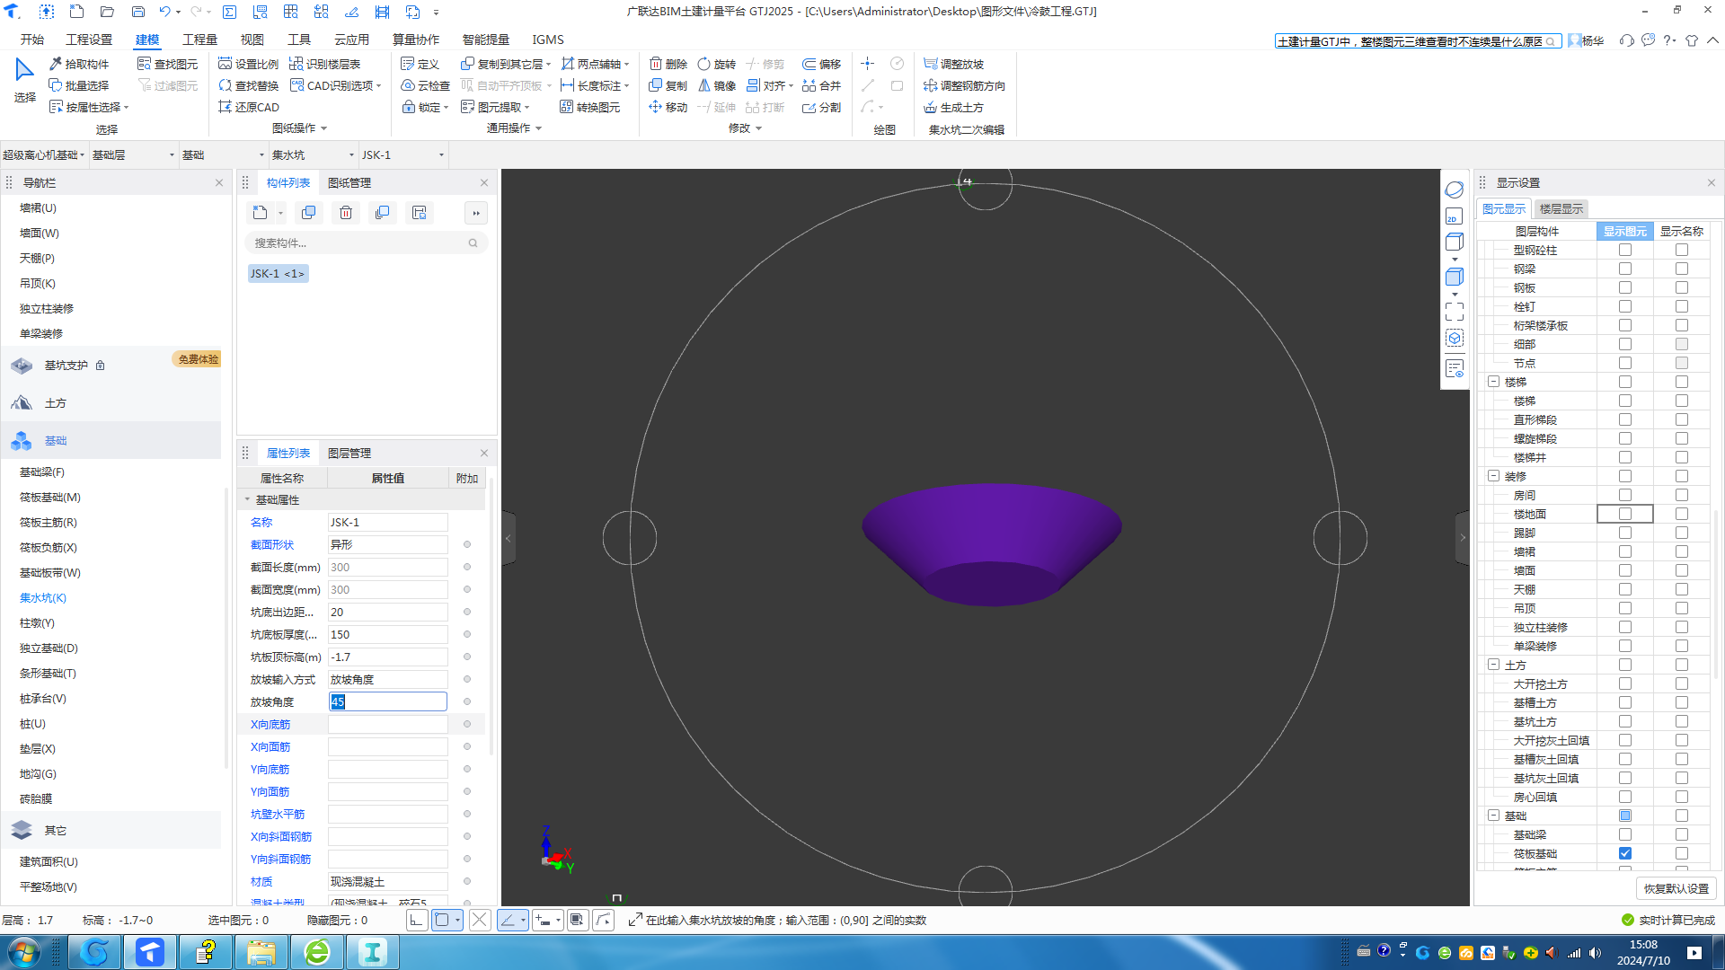Toggle 显示名称 checkbox for 基础梁
The width and height of the screenshot is (1725, 970).
[x=1682, y=834]
